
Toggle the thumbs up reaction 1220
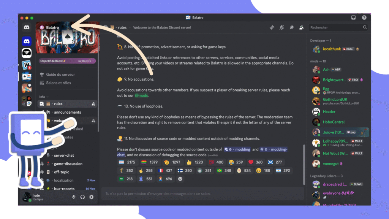click(x=194, y=162)
